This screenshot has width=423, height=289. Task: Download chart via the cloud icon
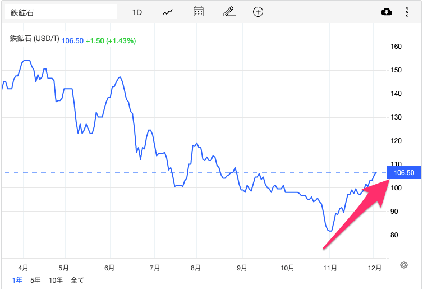[x=386, y=12]
